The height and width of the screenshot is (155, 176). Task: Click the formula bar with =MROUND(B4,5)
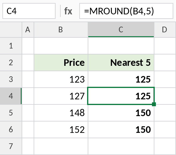(x=126, y=11)
